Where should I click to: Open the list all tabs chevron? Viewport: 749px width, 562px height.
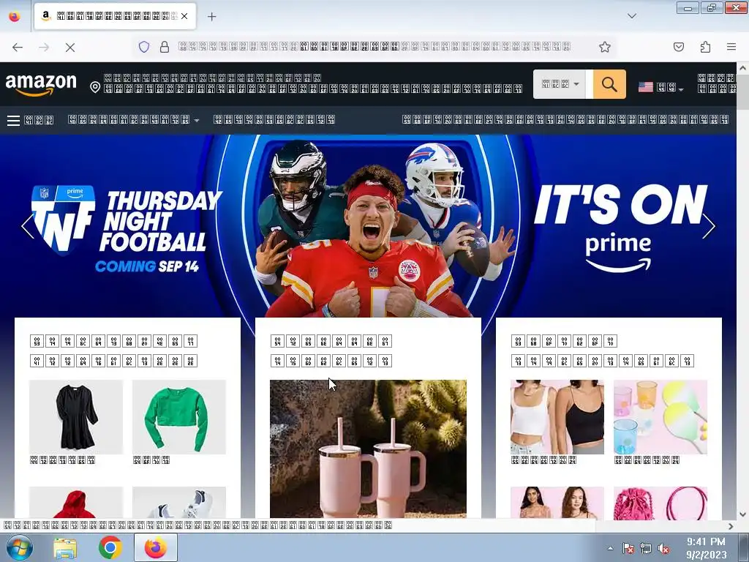[631, 16]
